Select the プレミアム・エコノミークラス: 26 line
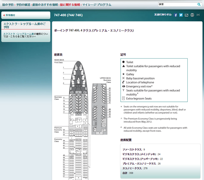Screen dimensions: 204x180 (142, 164)
